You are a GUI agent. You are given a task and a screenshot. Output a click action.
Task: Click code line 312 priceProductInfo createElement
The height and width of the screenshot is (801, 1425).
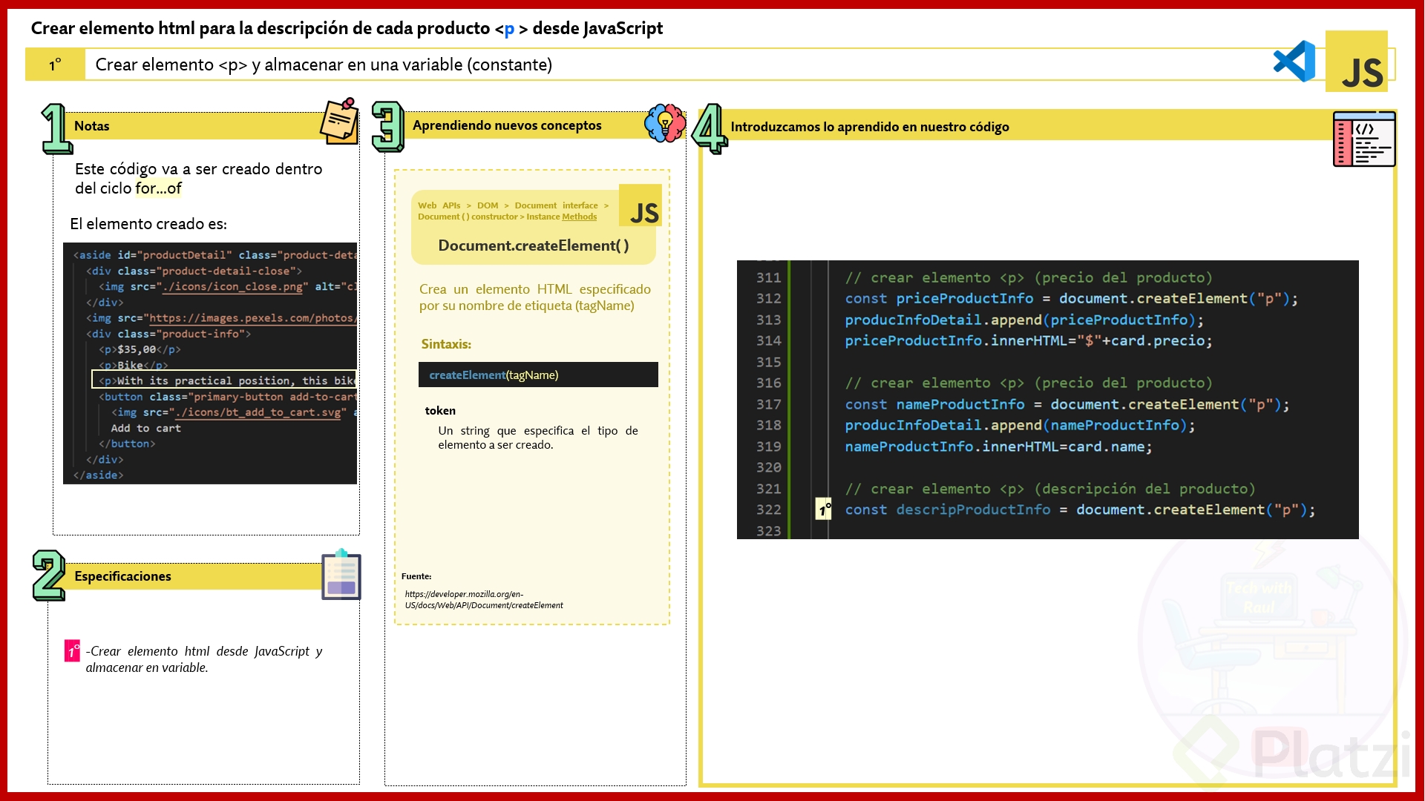click(1071, 298)
